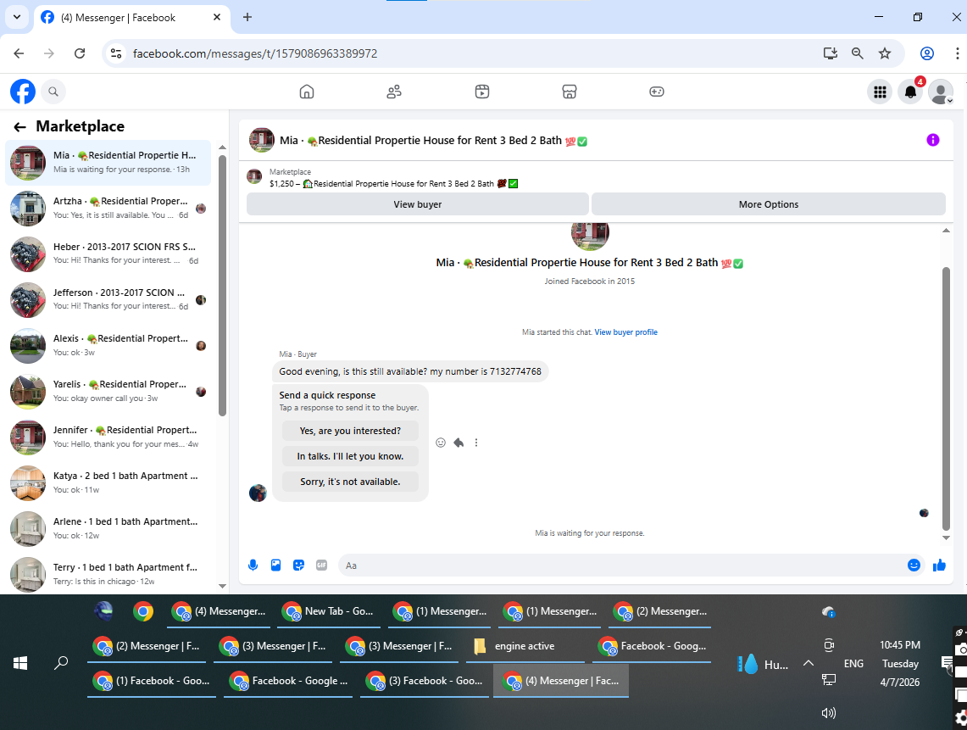Go back from Marketplace chats list
The image size is (967, 730).
pos(19,126)
